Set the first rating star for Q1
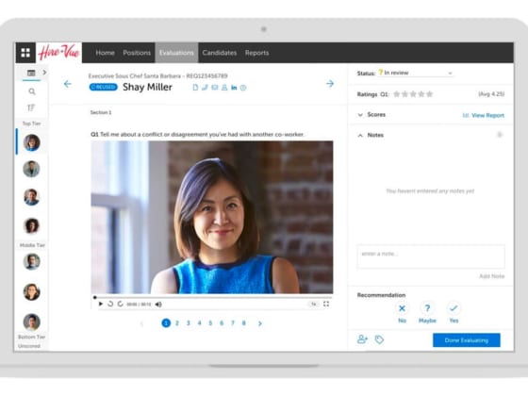Screen dimensions: 528x396 [x=397, y=94]
